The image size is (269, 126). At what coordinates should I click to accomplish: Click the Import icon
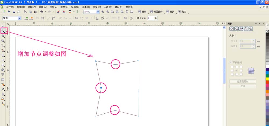point(59,12)
